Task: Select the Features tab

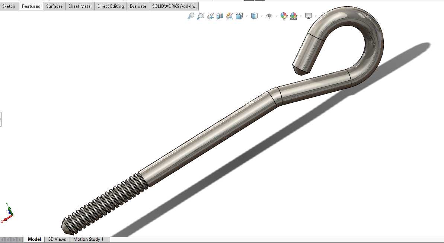Action: coord(31,6)
